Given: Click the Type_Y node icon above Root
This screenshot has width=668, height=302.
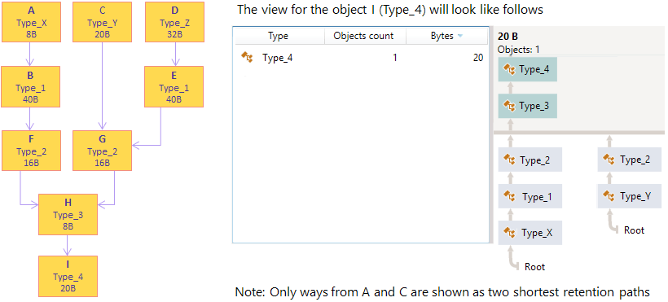Looking at the screenshot, I should [609, 195].
